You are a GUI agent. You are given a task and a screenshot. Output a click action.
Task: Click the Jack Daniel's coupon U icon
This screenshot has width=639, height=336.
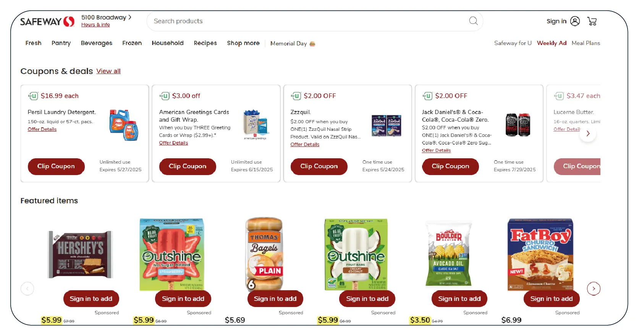(427, 96)
